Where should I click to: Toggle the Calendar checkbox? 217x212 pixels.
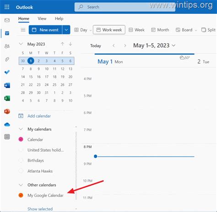tap(21, 139)
